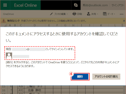Click the サインアウト link
Screen dimensions: 126x94
[118, 5]
